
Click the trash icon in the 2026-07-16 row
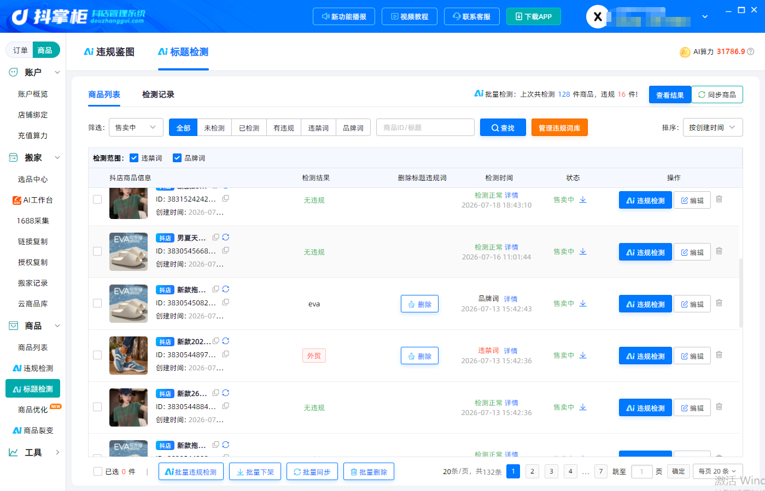[719, 251]
